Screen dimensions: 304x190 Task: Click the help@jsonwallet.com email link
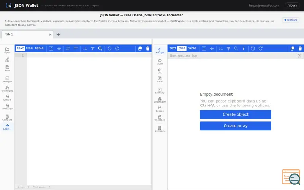264,6
